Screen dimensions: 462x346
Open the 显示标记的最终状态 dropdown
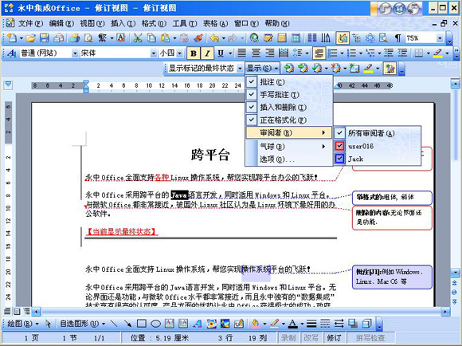coord(240,69)
